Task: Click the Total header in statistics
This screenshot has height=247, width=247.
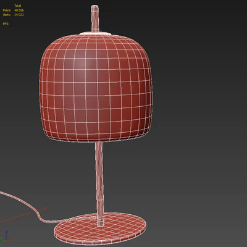Action: (x=18, y=6)
